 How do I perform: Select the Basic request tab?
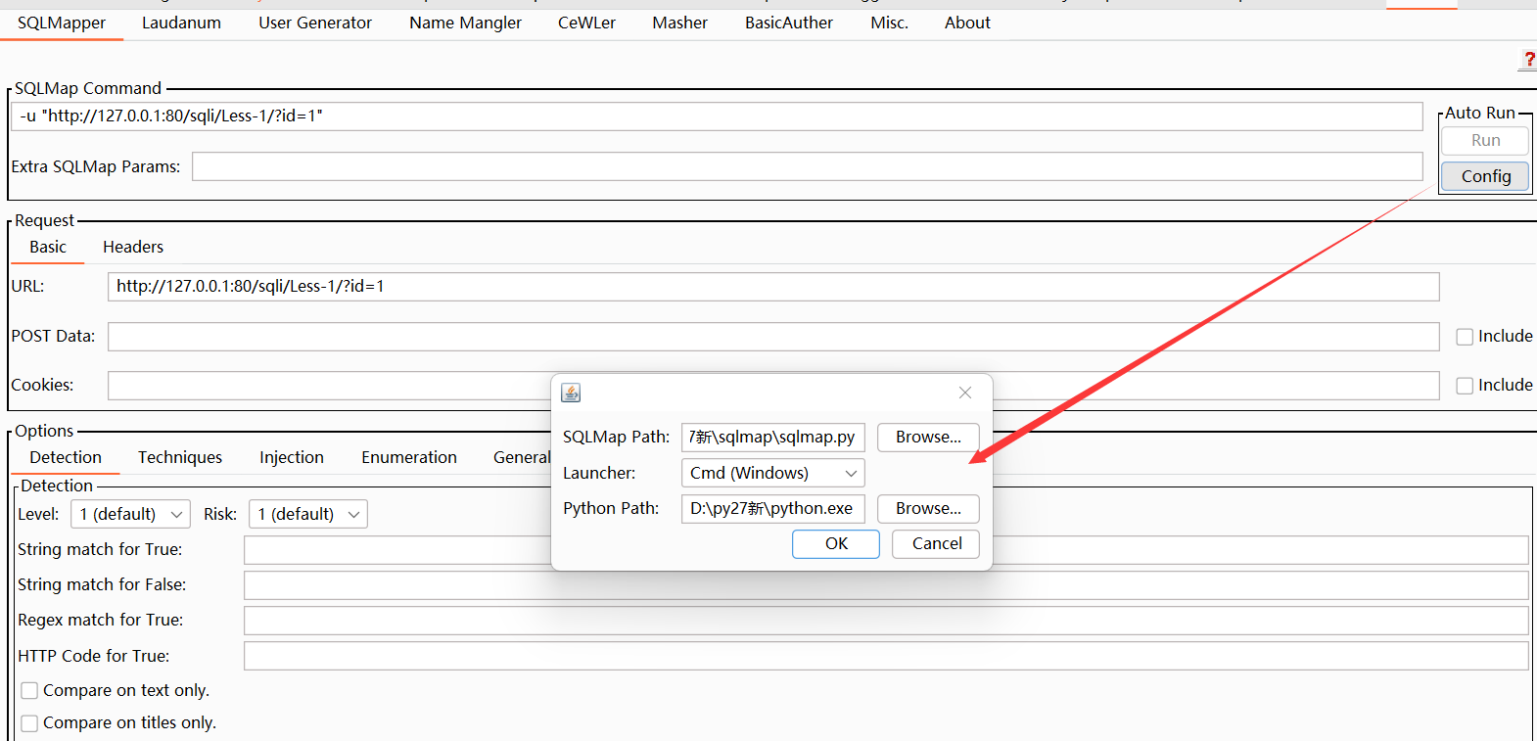tap(48, 247)
